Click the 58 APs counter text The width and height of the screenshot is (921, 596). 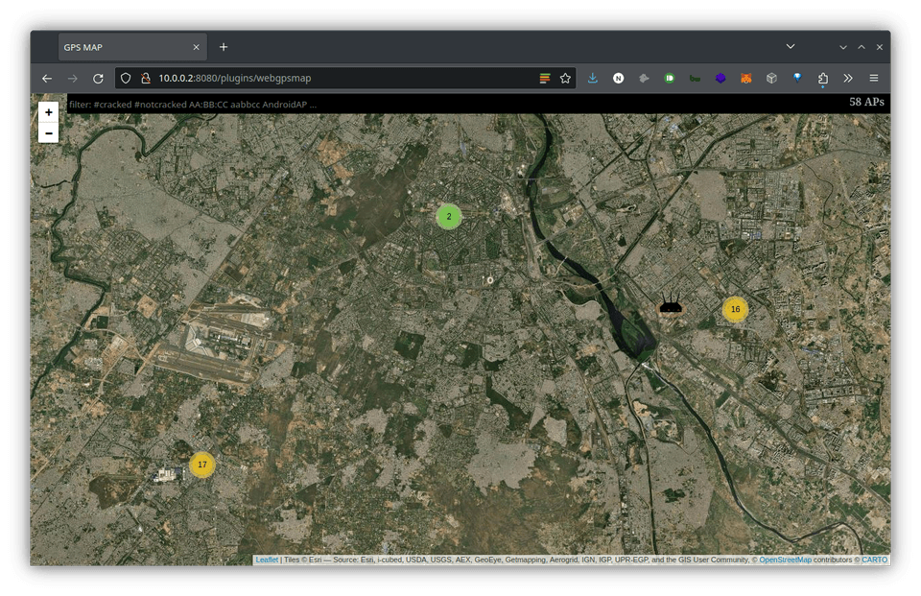(x=866, y=102)
